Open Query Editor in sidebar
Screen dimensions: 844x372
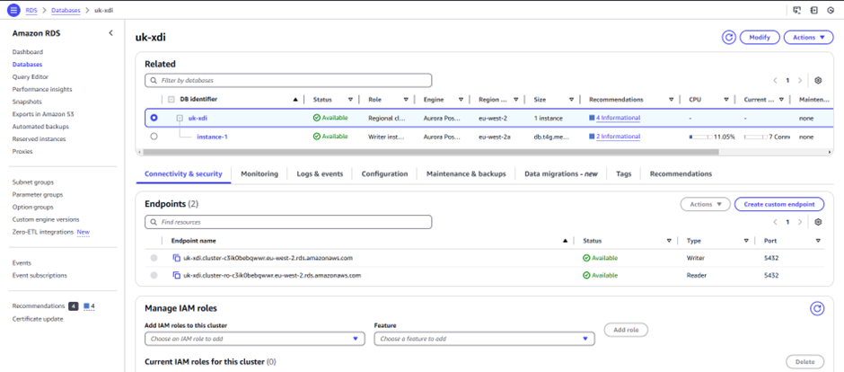(x=31, y=77)
